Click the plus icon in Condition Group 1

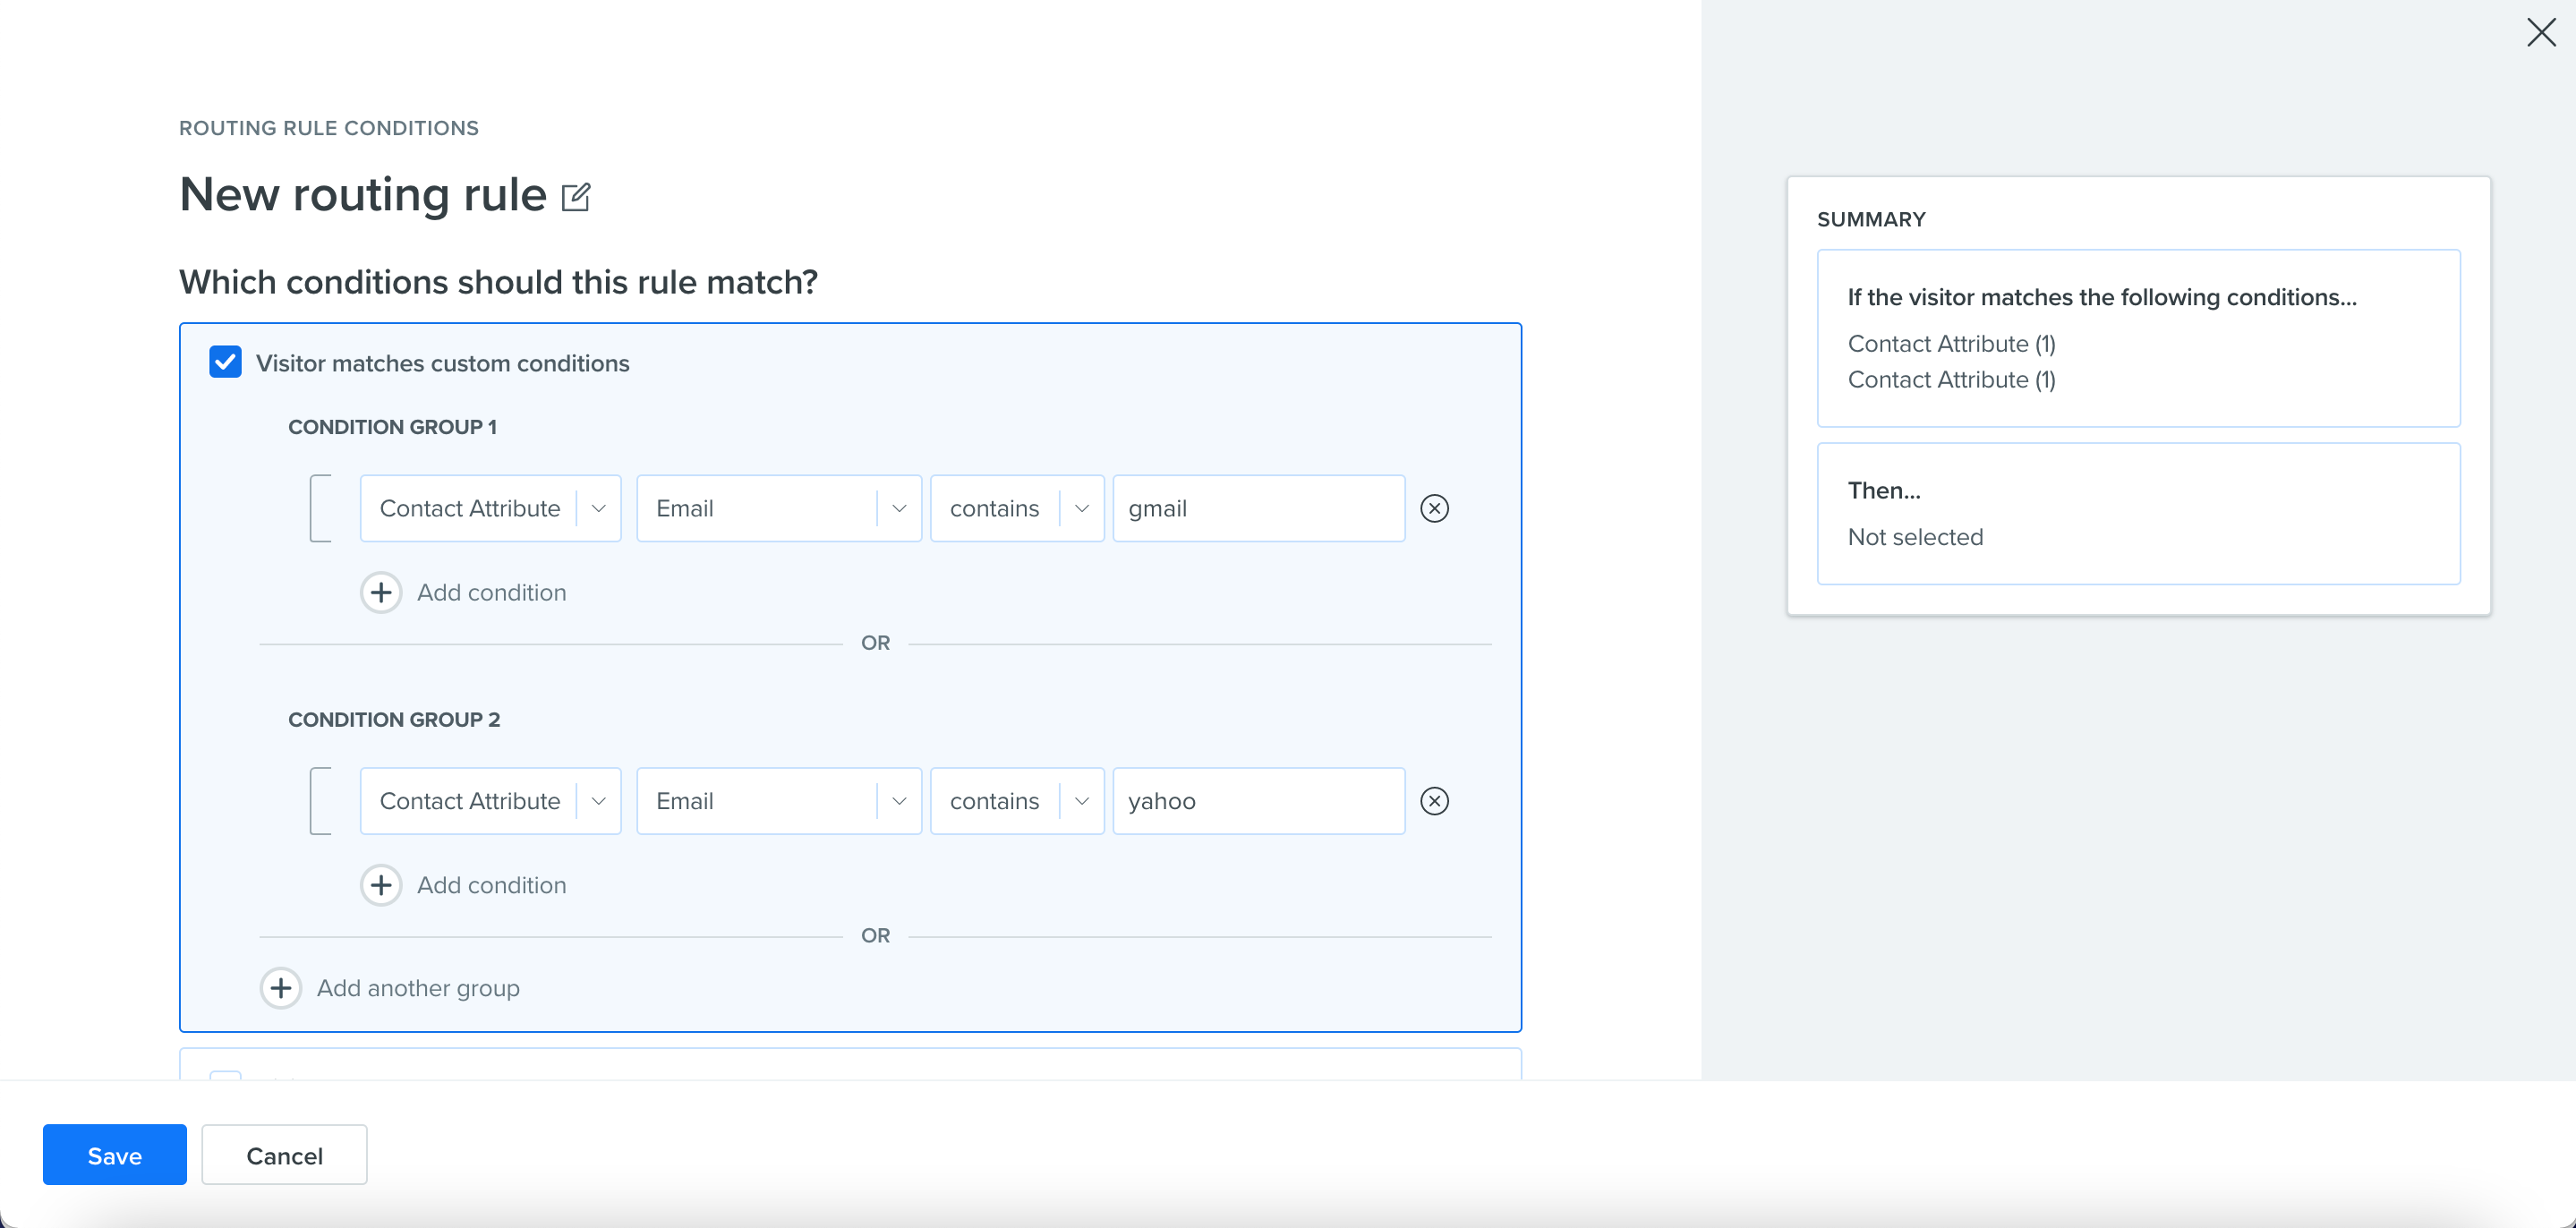point(381,592)
